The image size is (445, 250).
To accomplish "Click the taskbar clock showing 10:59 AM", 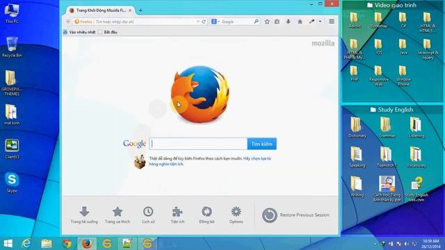I will 430,244.
